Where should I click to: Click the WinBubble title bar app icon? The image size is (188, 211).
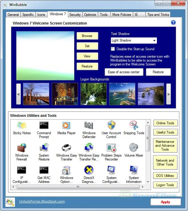point(5,5)
